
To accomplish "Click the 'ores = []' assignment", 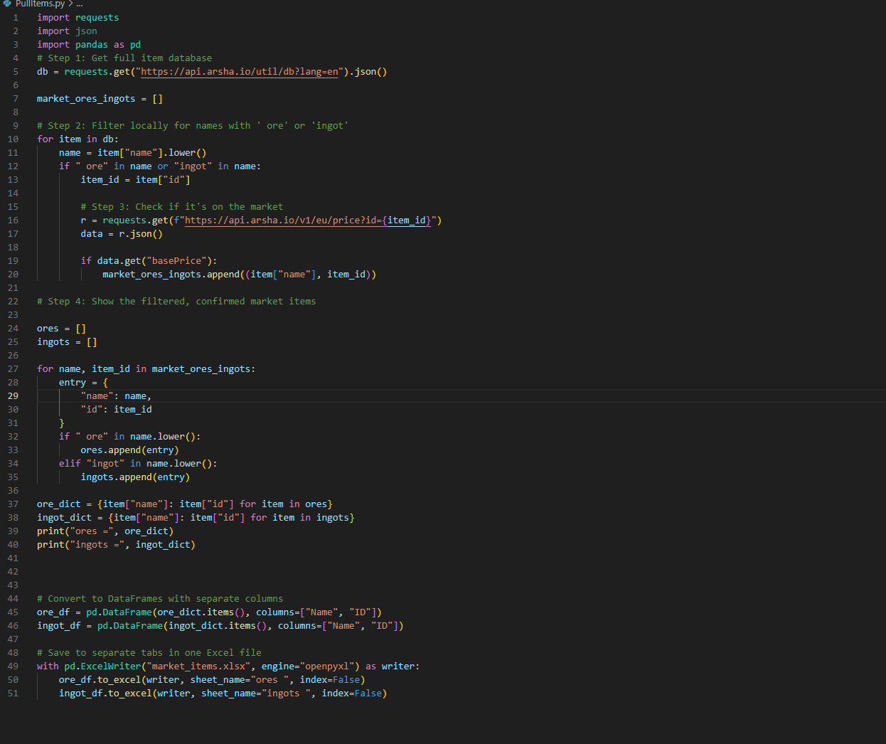I will coord(61,329).
